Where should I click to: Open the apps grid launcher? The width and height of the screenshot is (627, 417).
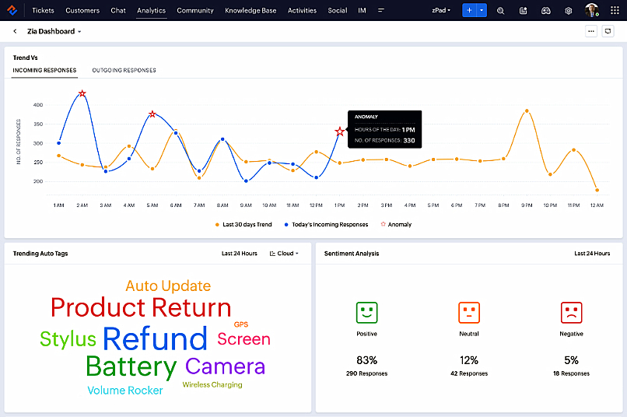tap(615, 11)
